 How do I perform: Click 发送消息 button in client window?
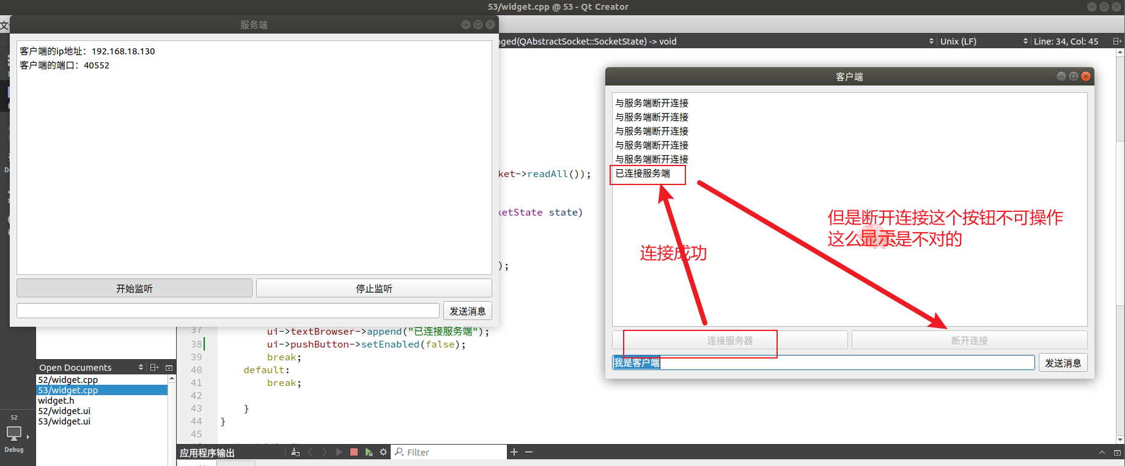[1063, 363]
